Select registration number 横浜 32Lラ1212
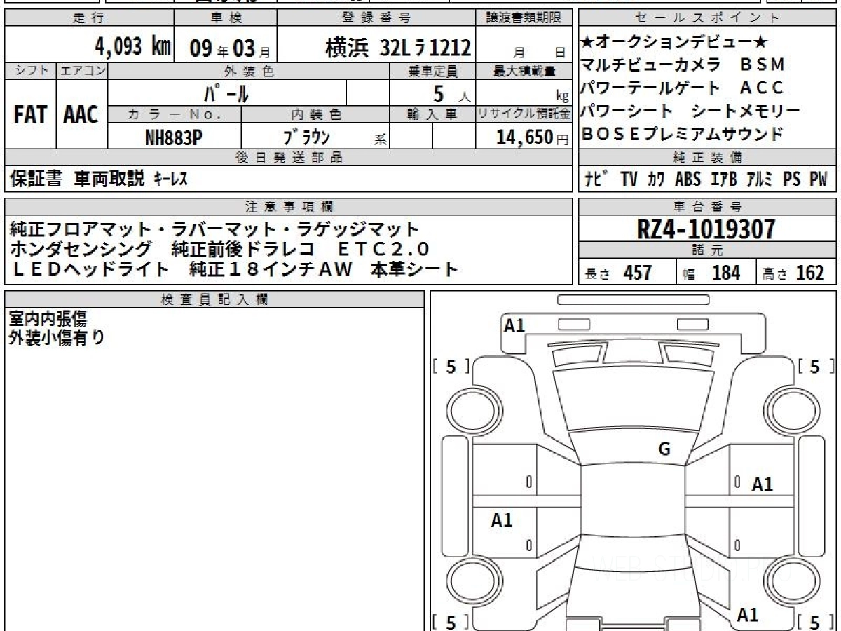The width and height of the screenshot is (841, 631). [x=398, y=48]
